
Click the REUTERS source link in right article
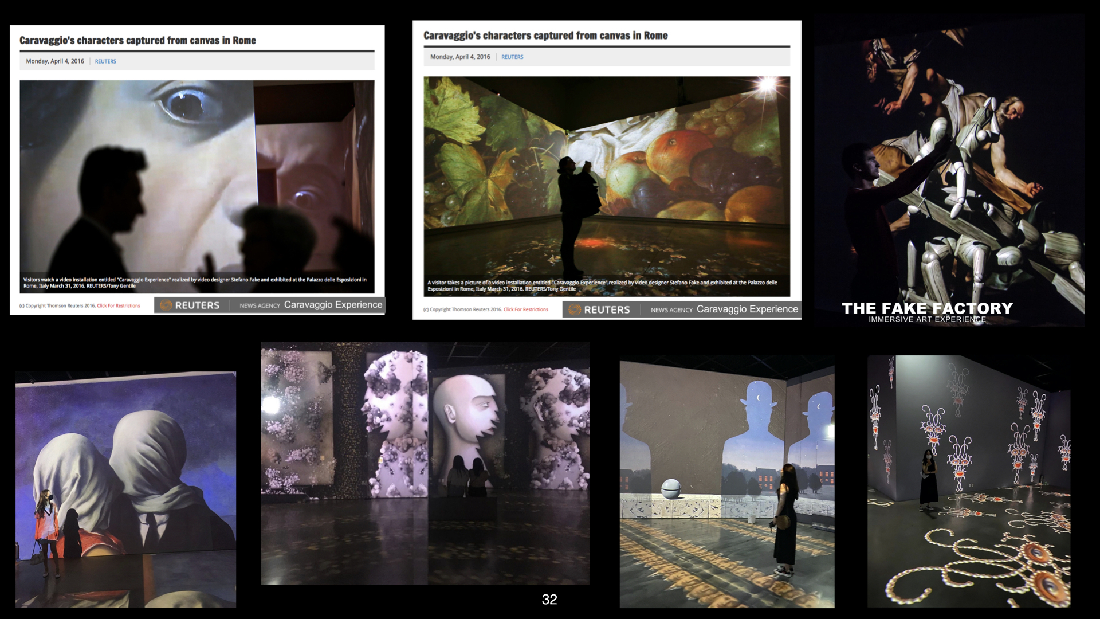[x=512, y=57]
